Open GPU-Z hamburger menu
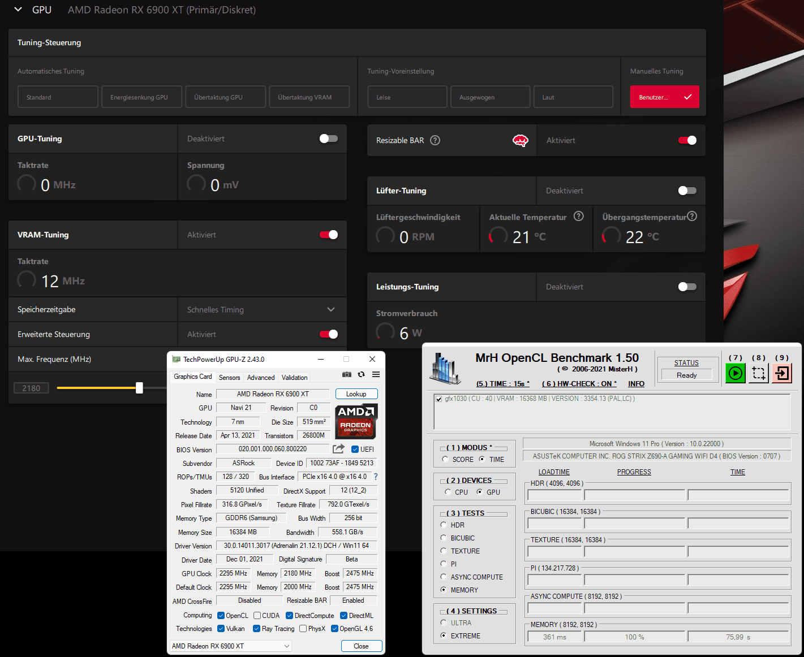Screen dimensions: 804x657 376,374
